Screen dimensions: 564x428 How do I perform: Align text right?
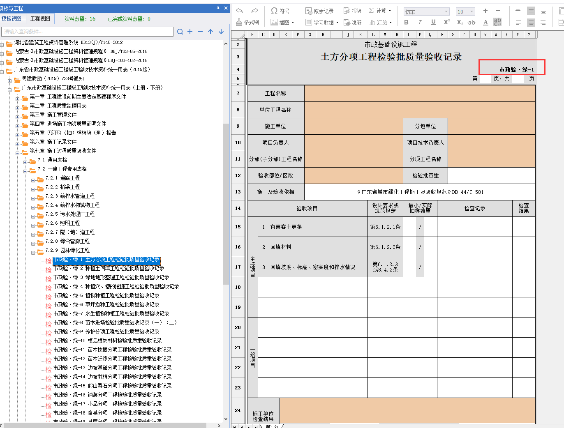[543, 22]
